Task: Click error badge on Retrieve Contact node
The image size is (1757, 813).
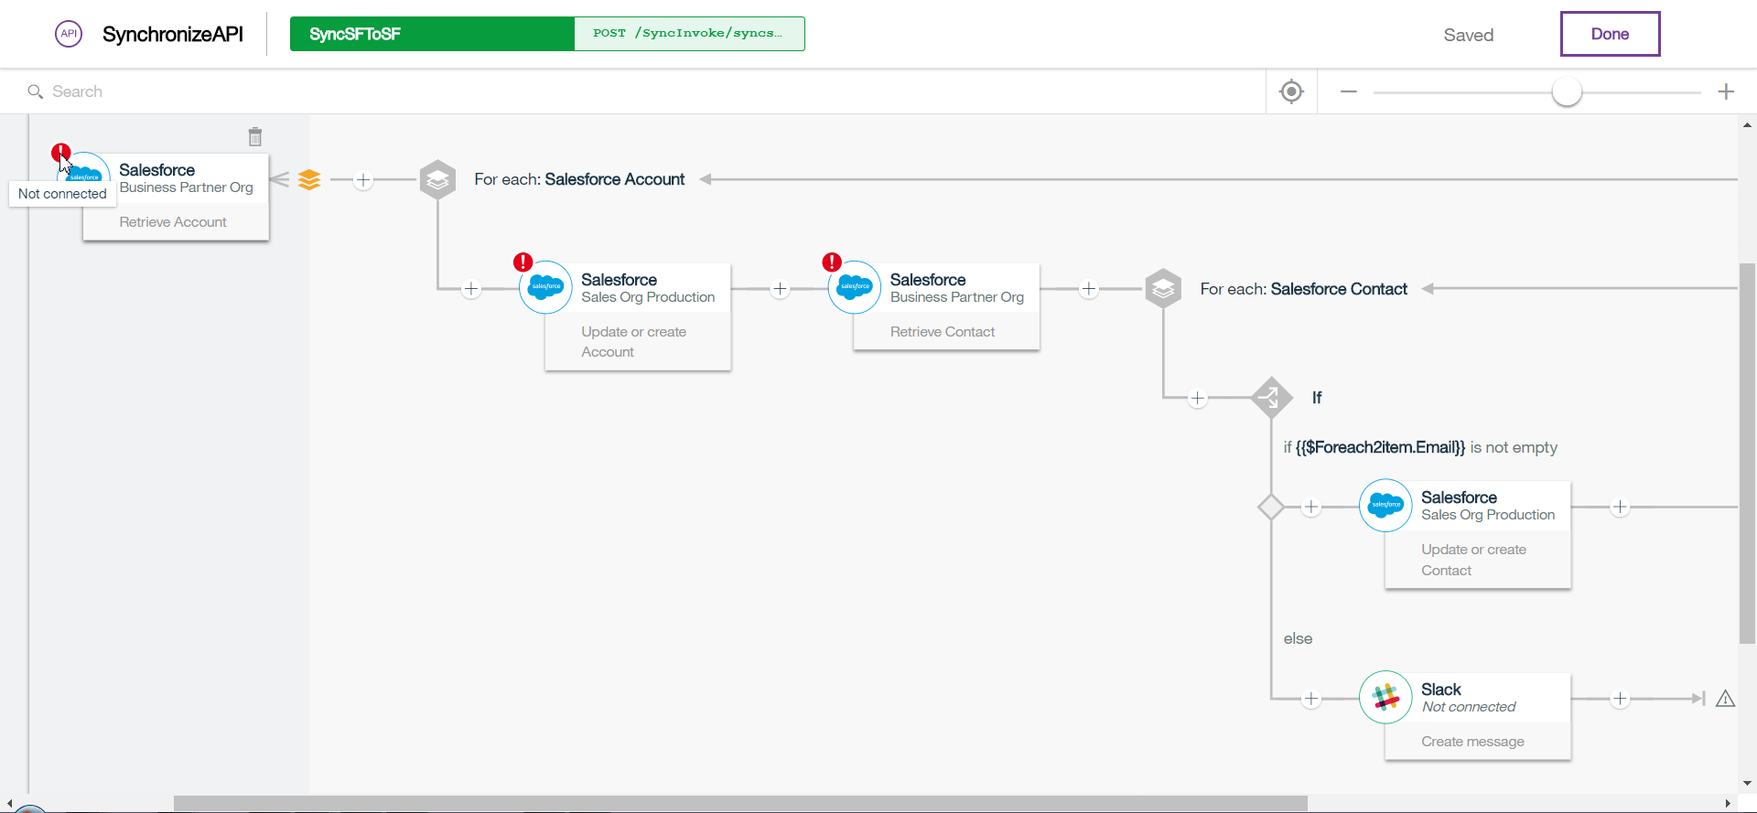Action: [x=832, y=262]
